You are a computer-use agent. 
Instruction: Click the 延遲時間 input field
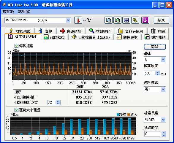click(152, 134)
